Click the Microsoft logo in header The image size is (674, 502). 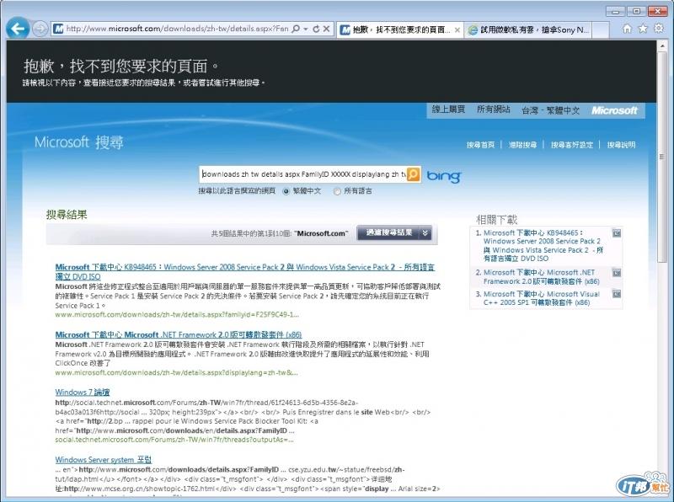[614, 110]
